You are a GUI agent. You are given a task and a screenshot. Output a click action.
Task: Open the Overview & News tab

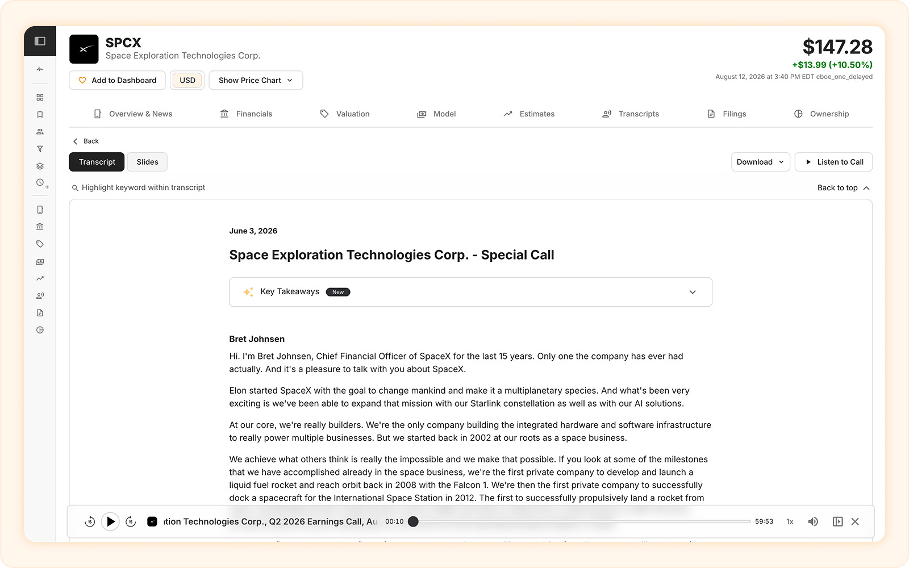[x=133, y=114]
